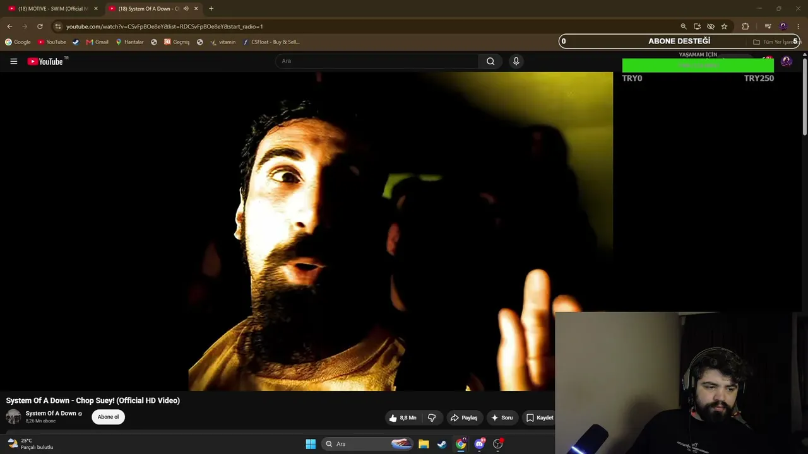The width and height of the screenshot is (808, 454).
Task: Open Chrome from the taskbar
Action: pyautogui.click(x=461, y=444)
